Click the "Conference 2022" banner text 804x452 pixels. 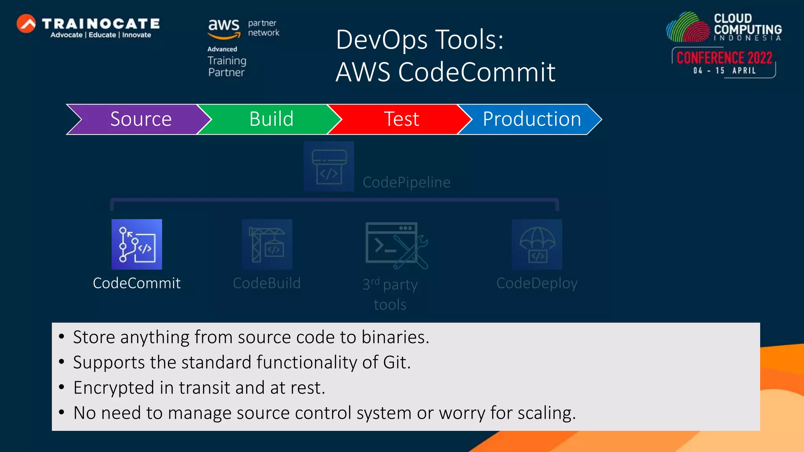point(724,58)
